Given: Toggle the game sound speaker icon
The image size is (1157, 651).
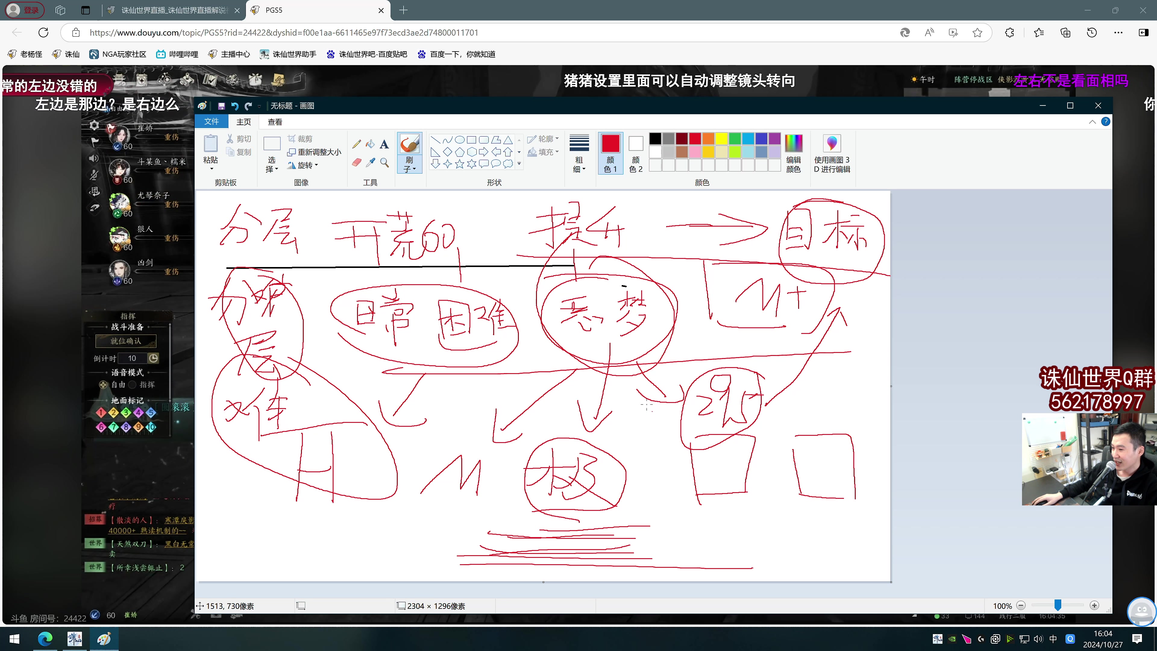Looking at the screenshot, I should pyautogui.click(x=94, y=158).
